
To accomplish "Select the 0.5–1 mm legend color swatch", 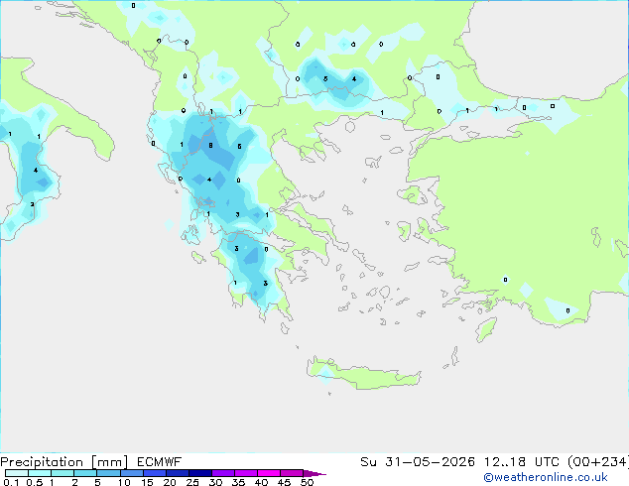I will [x=40, y=473].
